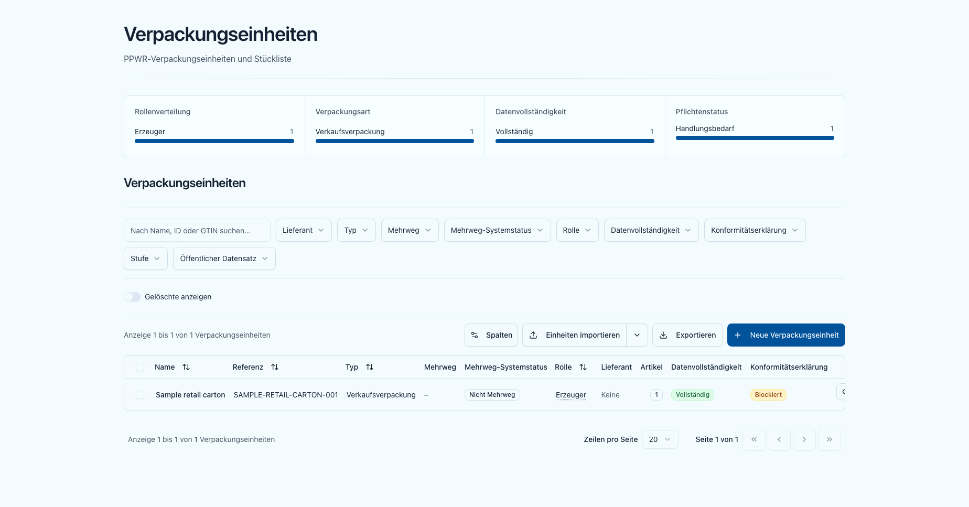The image size is (969, 507).
Task: Create Neue Verpackungseinheit
Action: 786,335
